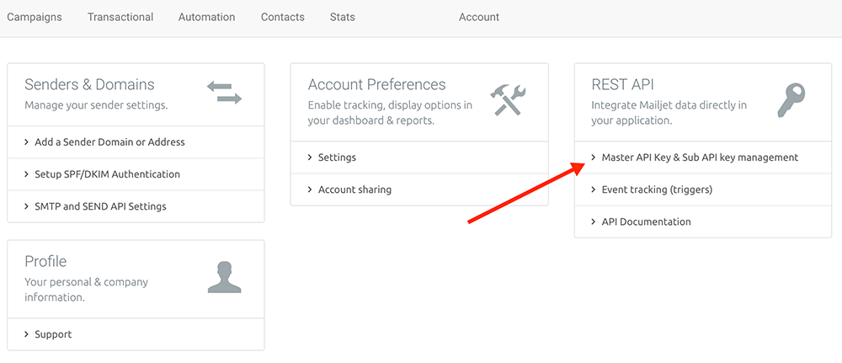
Task: Open the Transactional menu
Action: (120, 17)
